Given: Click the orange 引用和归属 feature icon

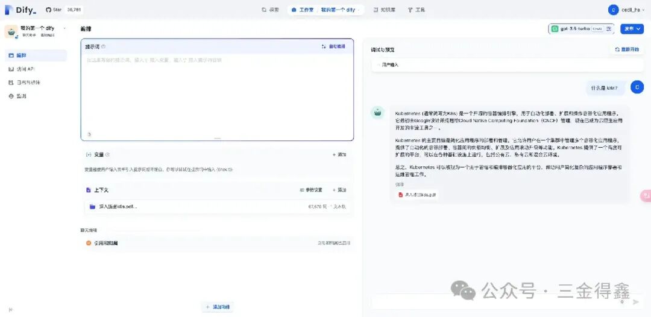Looking at the screenshot, I should pyautogui.click(x=89, y=243).
